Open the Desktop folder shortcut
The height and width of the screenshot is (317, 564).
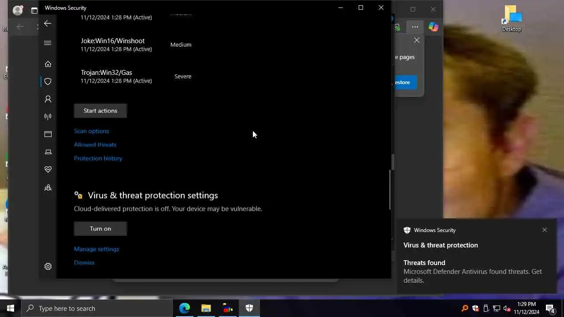512,18
